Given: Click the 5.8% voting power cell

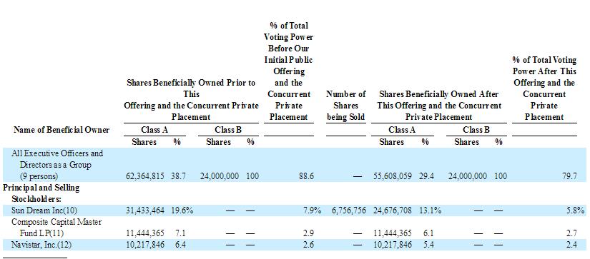Looking at the screenshot, I should tap(575, 210).
